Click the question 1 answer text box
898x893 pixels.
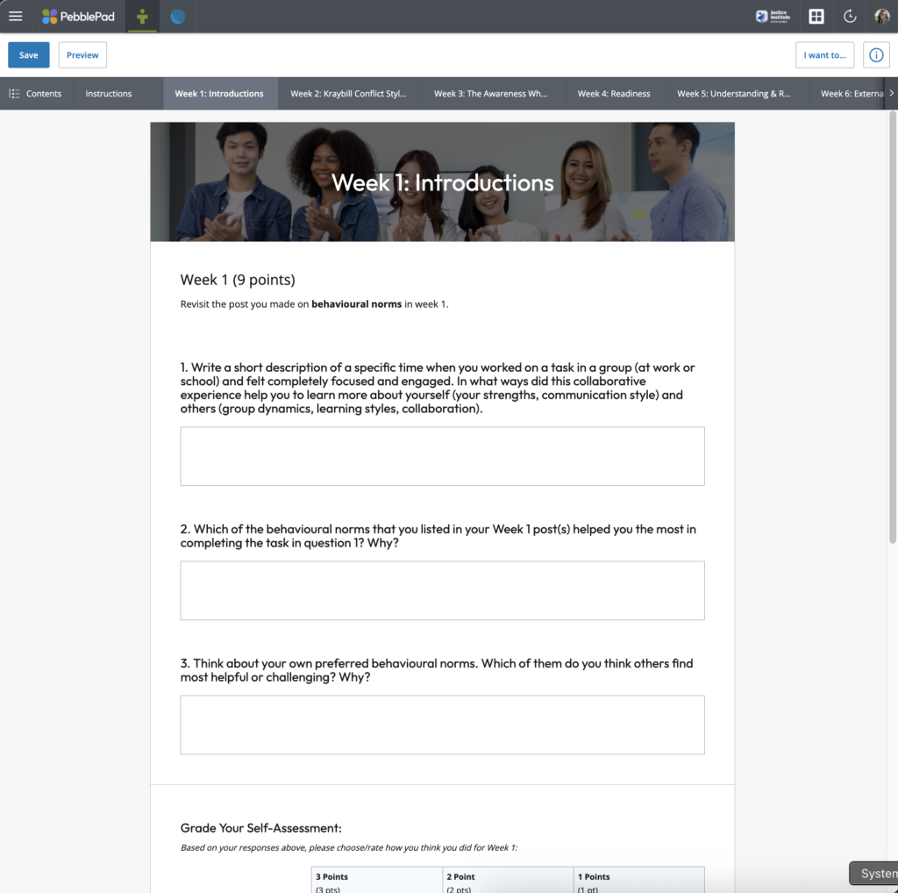pos(442,456)
